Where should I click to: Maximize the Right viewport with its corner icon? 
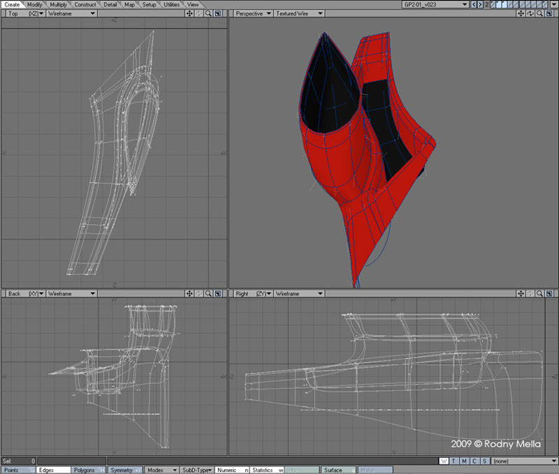click(x=550, y=294)
